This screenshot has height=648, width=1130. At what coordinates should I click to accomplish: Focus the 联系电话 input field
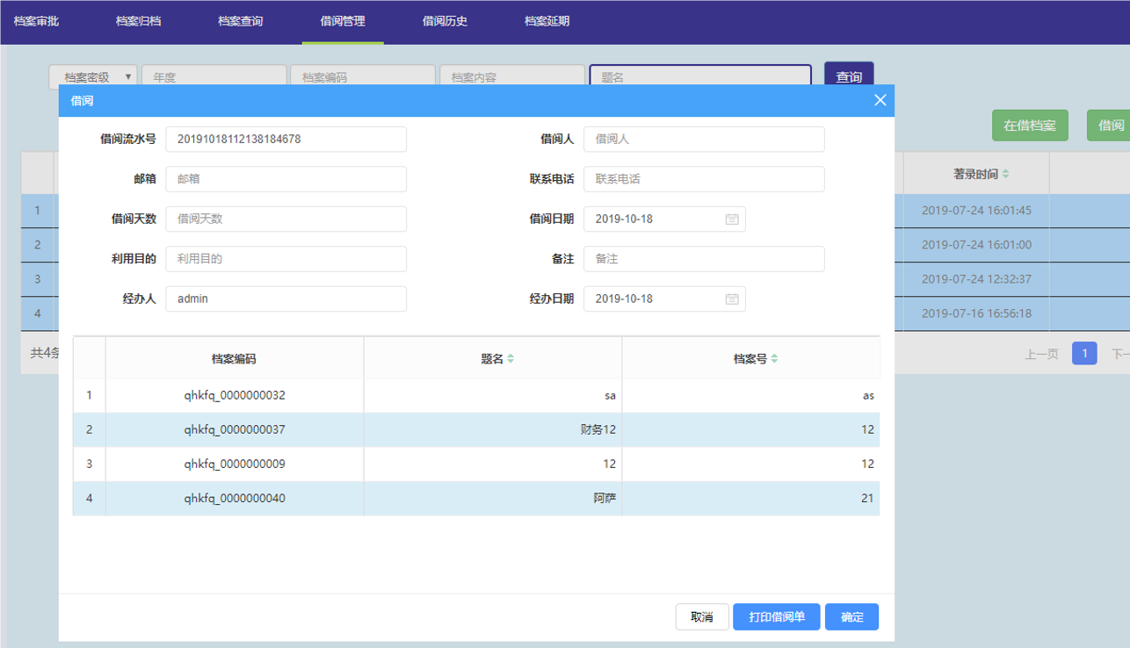(x=704, y=179)
